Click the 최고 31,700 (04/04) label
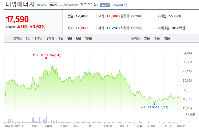The width and height of the screenshot is (199, 134). (x=46, y=55)
